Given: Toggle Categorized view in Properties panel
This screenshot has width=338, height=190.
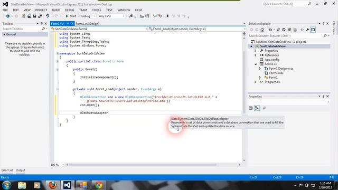Looking at the screenshot, I should (251, 108).
